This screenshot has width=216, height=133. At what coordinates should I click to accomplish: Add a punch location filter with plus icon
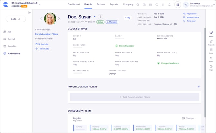[199, 87]
